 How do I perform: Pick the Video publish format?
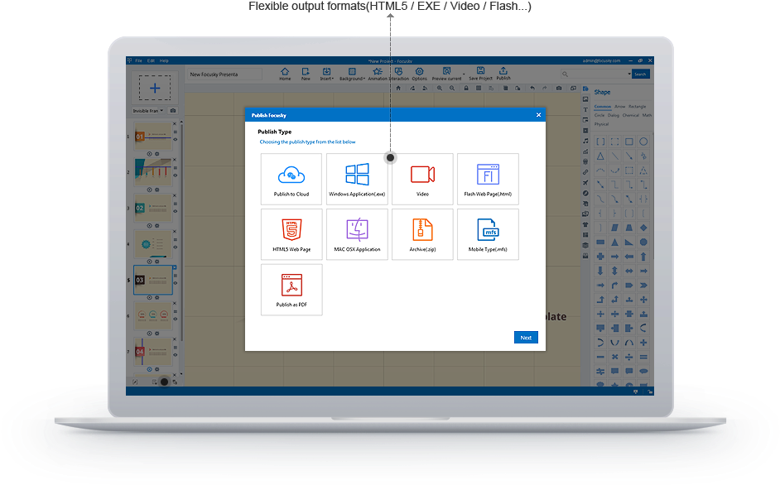[x=422, y=179]
